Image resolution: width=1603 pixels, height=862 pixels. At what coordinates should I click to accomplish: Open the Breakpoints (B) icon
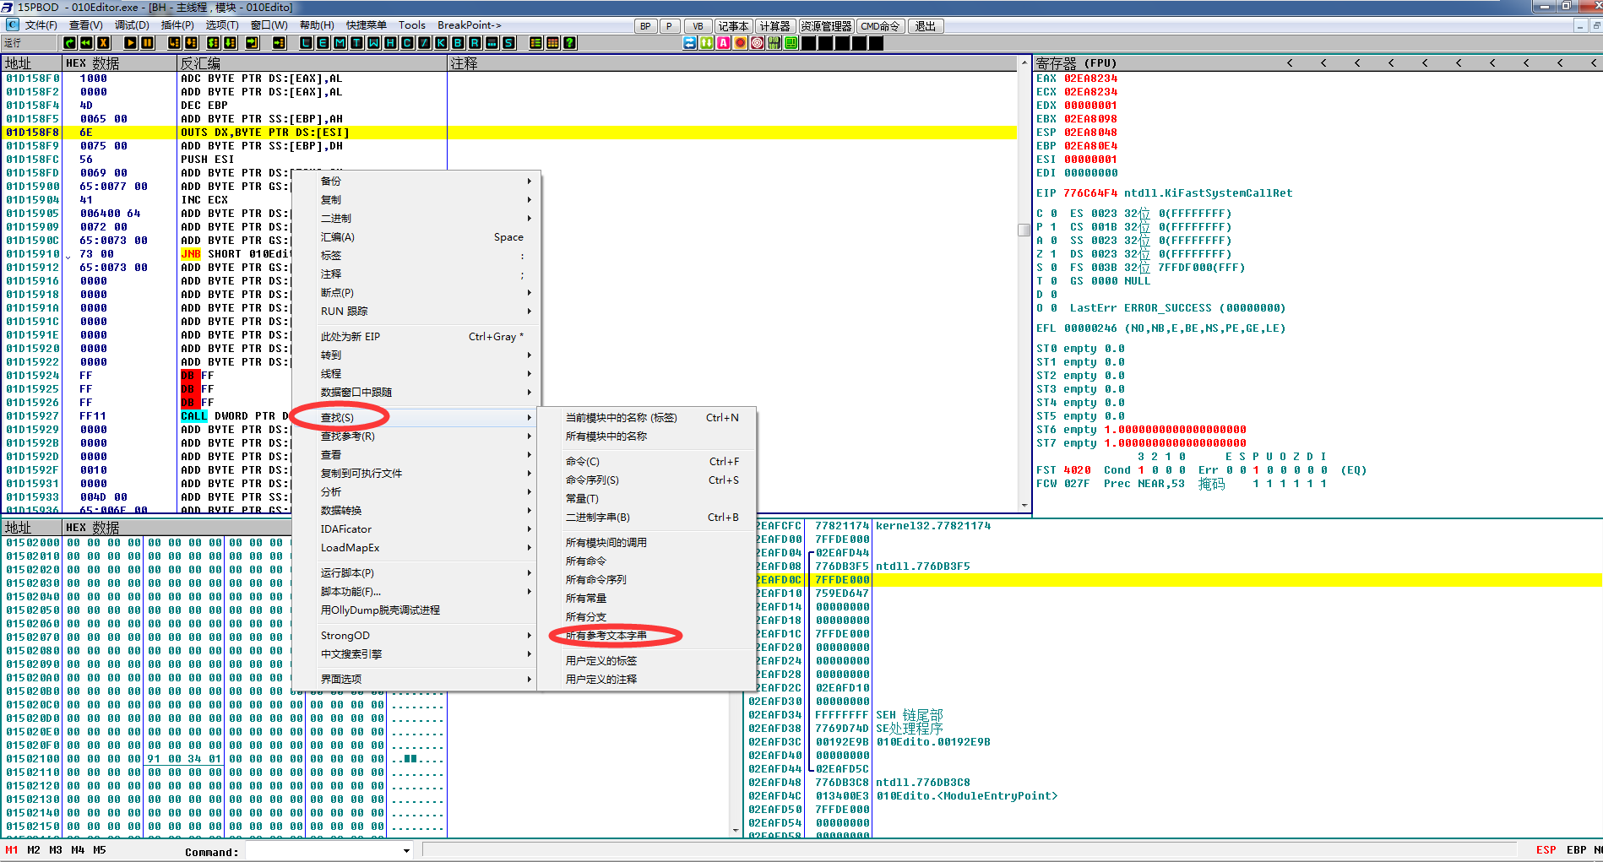(x=458, y=42)
